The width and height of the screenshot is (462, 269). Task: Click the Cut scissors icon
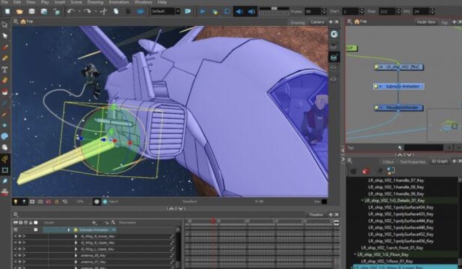104,11
